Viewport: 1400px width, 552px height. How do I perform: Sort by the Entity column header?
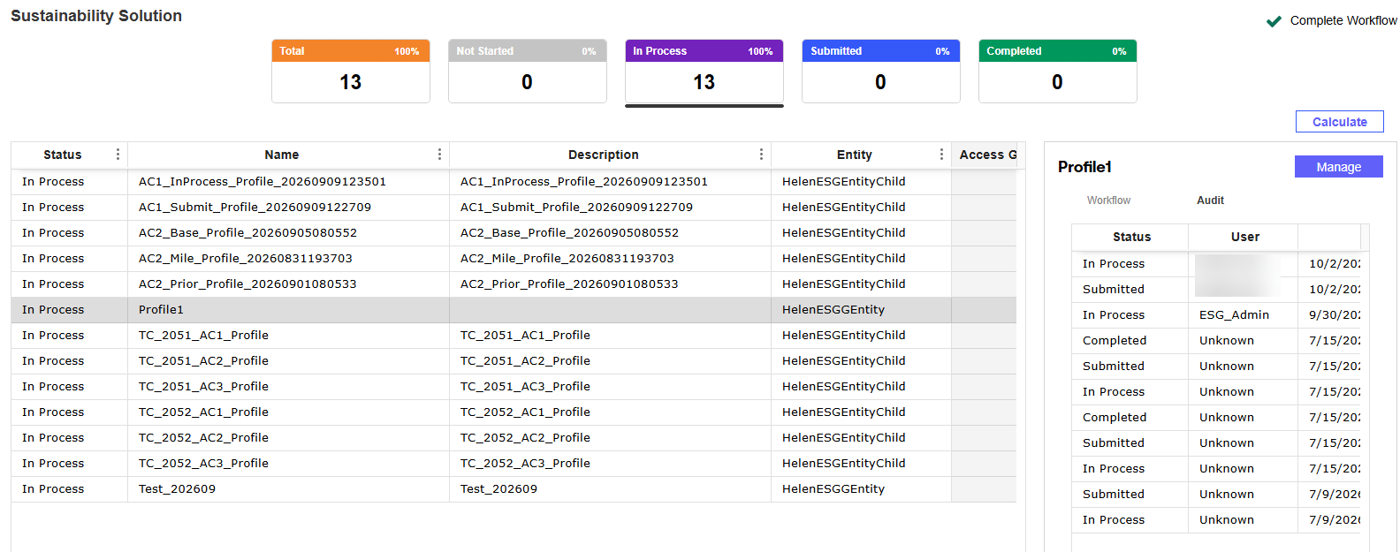pyautogui.click(x=854, y=155)
